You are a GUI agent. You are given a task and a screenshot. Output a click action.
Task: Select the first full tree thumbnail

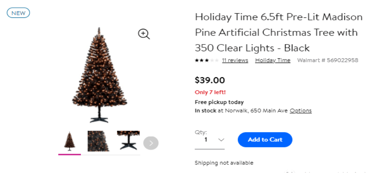coord(69,141)
